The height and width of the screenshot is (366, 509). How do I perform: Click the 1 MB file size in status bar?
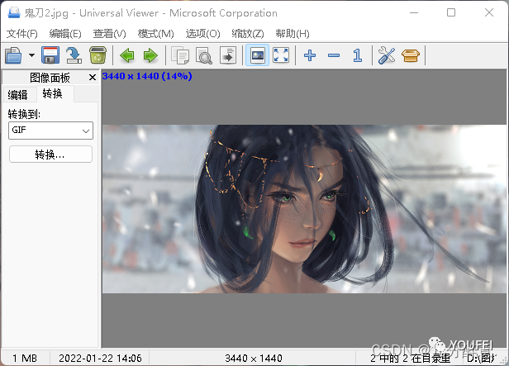(x=25, y=359)
